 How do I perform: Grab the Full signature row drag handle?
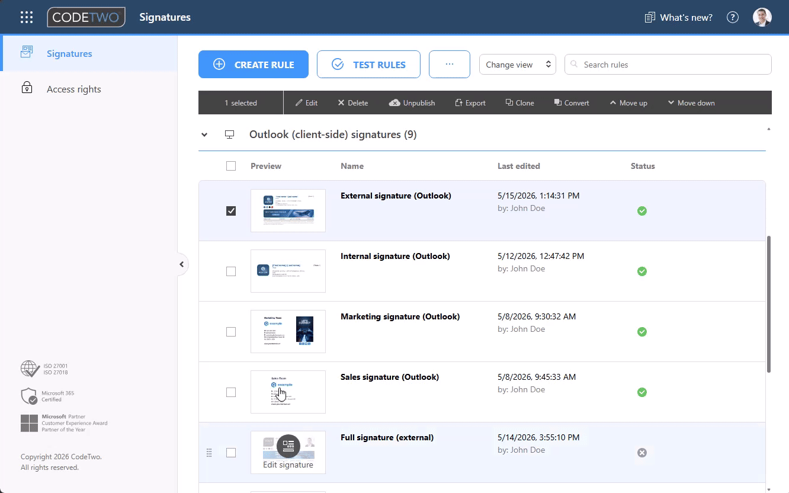coord(209,453)
